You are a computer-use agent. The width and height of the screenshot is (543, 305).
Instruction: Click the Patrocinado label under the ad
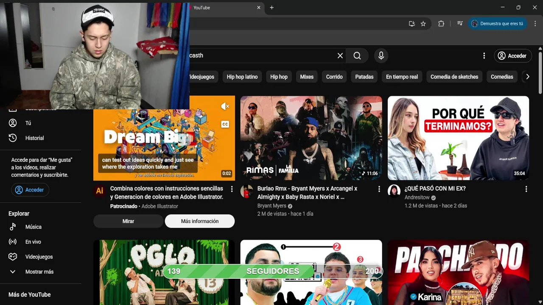124,206
